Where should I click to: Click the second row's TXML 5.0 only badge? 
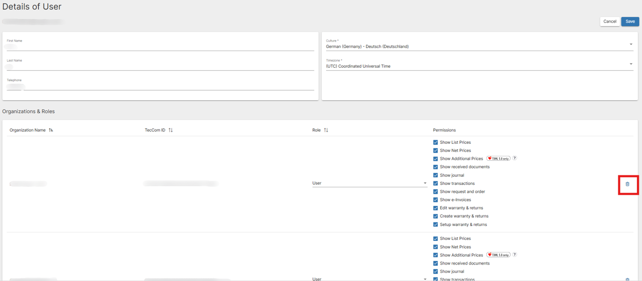point(499,254)
